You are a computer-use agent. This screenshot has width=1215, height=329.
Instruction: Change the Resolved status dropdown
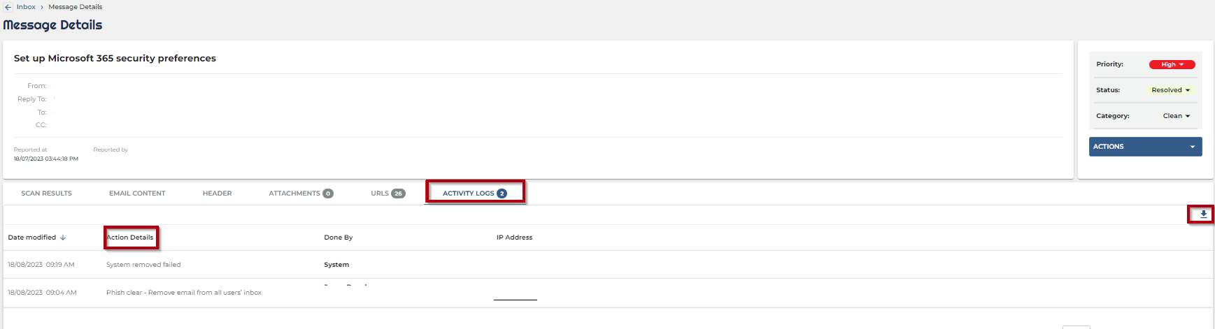pos(1170,90)
